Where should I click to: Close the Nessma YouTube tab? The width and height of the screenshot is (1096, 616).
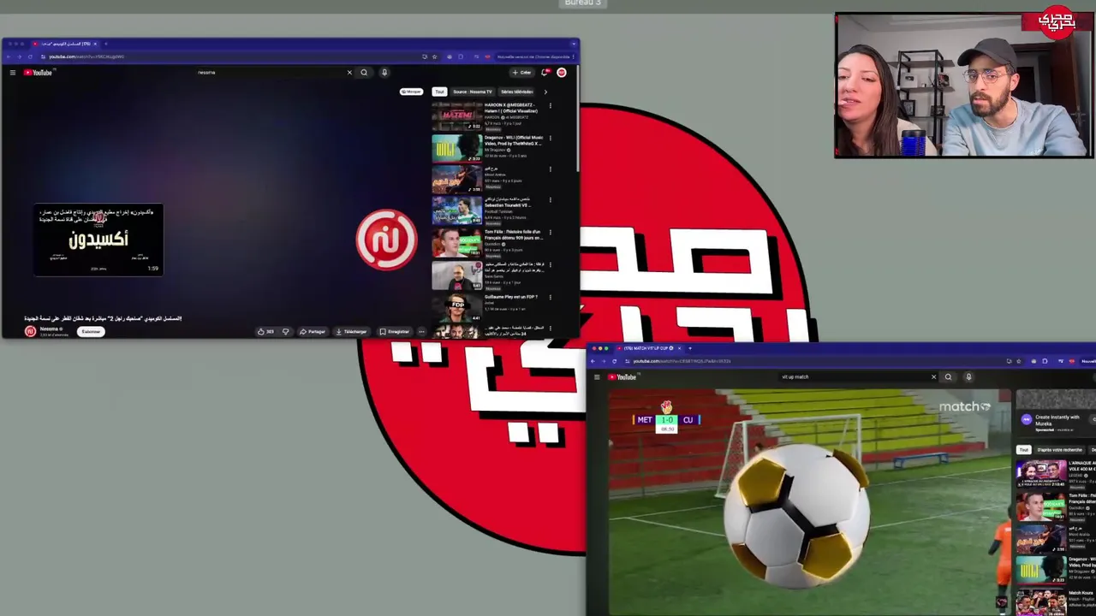click(x=95, y=44)
